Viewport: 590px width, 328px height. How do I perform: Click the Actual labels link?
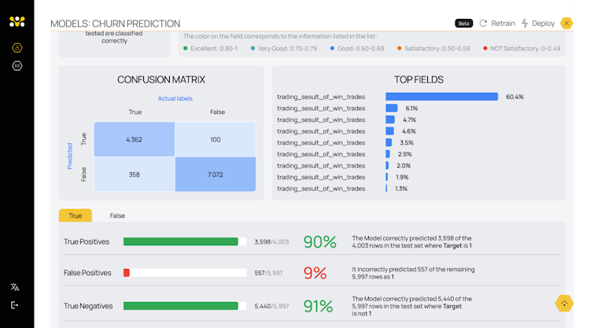(175, 98)
